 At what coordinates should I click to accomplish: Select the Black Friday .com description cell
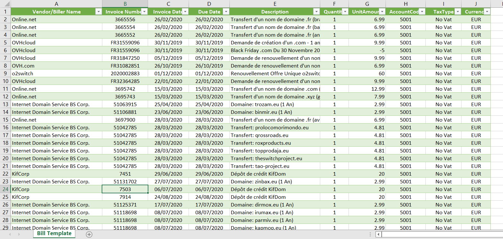pyautogui.click(x=275, y=50)
